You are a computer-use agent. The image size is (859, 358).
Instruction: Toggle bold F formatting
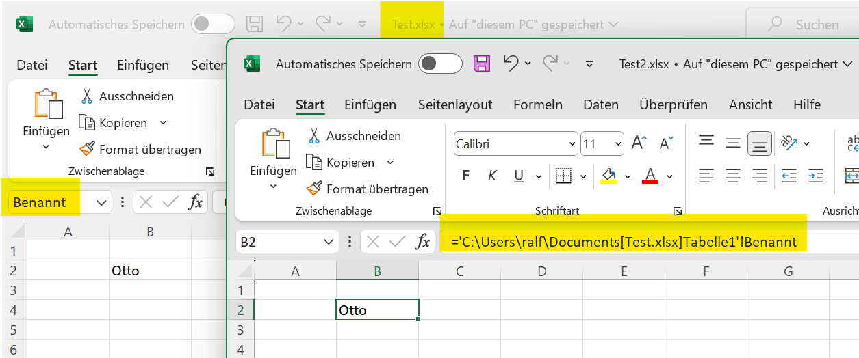click(466, 176)
